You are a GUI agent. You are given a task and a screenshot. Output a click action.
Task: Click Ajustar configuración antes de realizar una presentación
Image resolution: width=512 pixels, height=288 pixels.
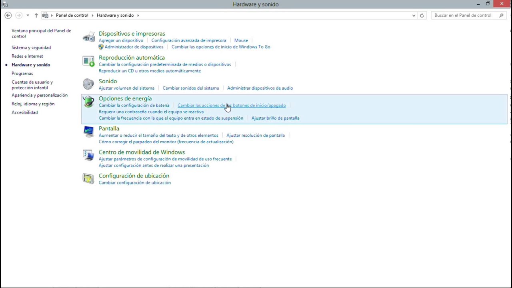click(x=154, y=165)
